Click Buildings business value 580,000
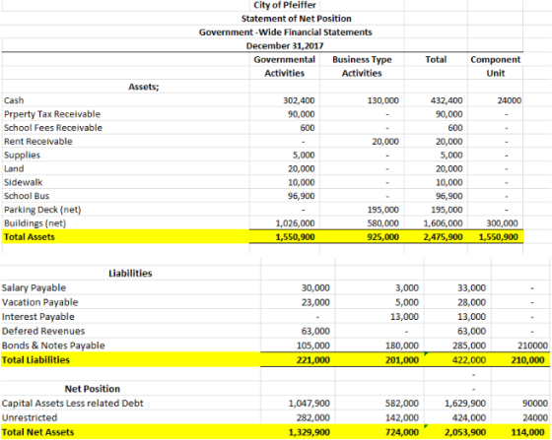The height and width of the screenshot is (440, 552). [383, 223]
